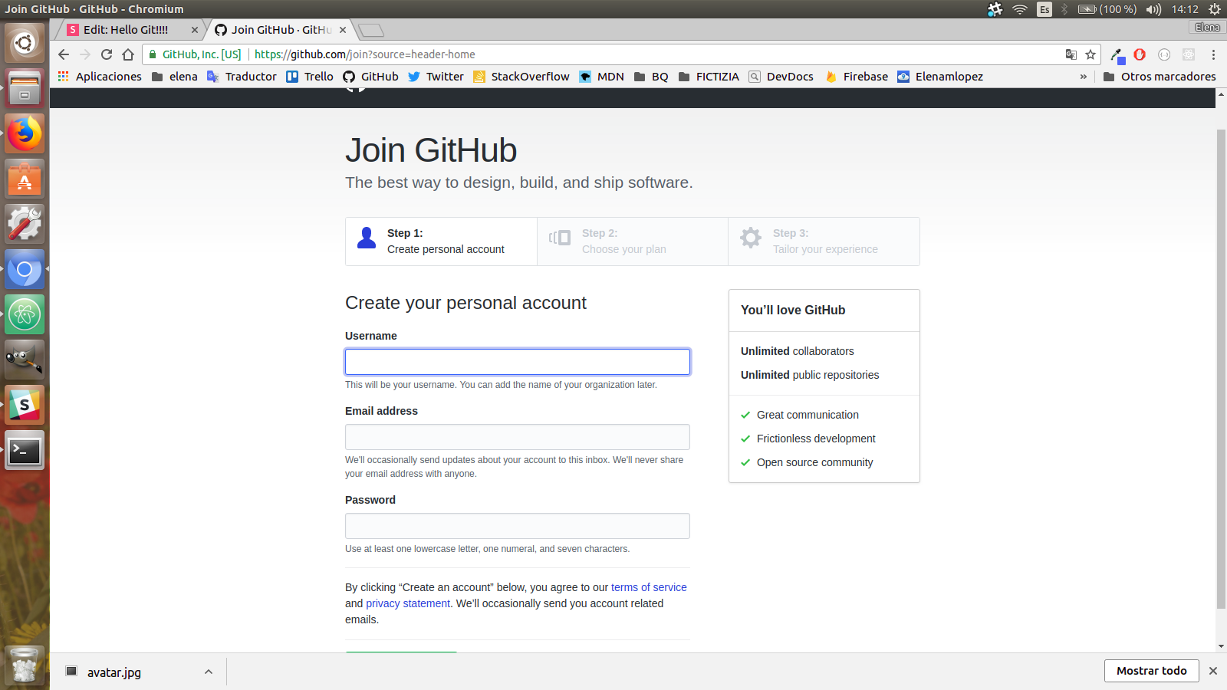
Task: Go back using the browser back arrow
Action: [x=64, y=54]
